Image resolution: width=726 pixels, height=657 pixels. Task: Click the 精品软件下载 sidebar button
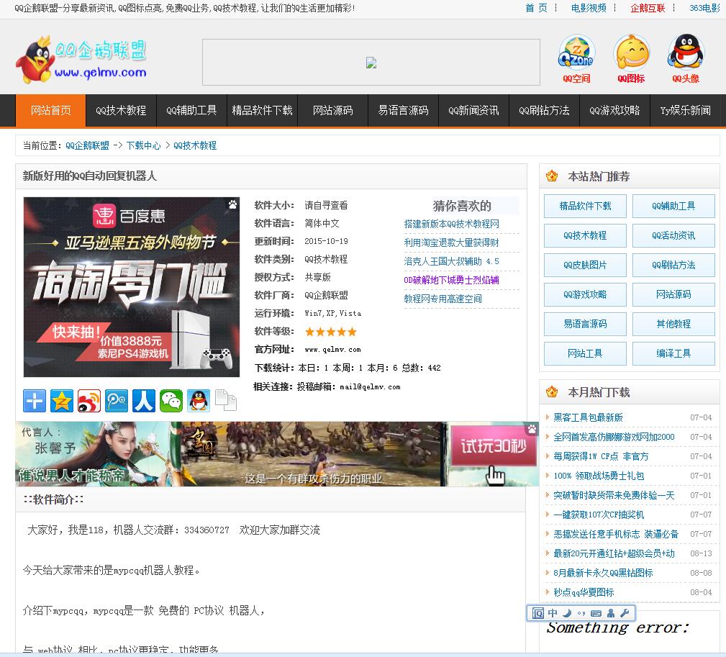[585, 206]
